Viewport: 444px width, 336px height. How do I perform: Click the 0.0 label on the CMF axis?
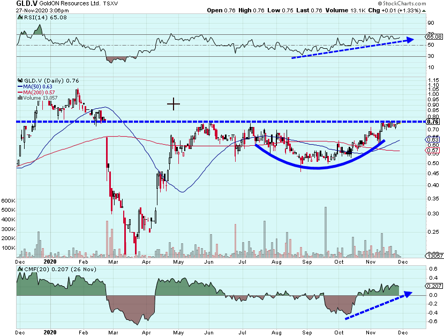click(x=433, y=295)
